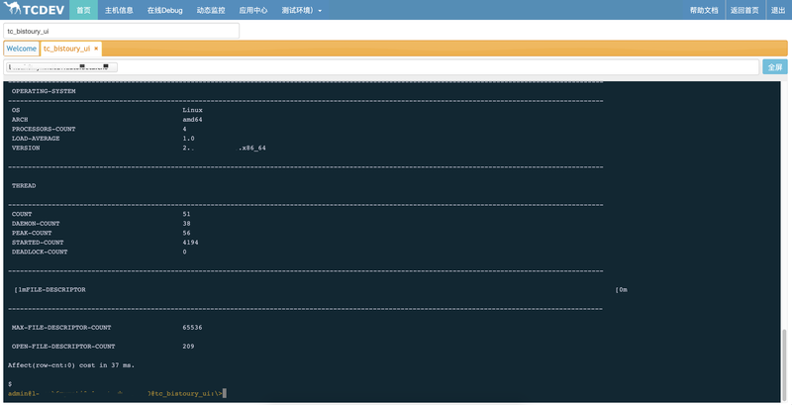The height and width of the screenshot is (405, 792).
Task: Click the PROCESSORS-COUNT label
Action: [x=44, y=130]
